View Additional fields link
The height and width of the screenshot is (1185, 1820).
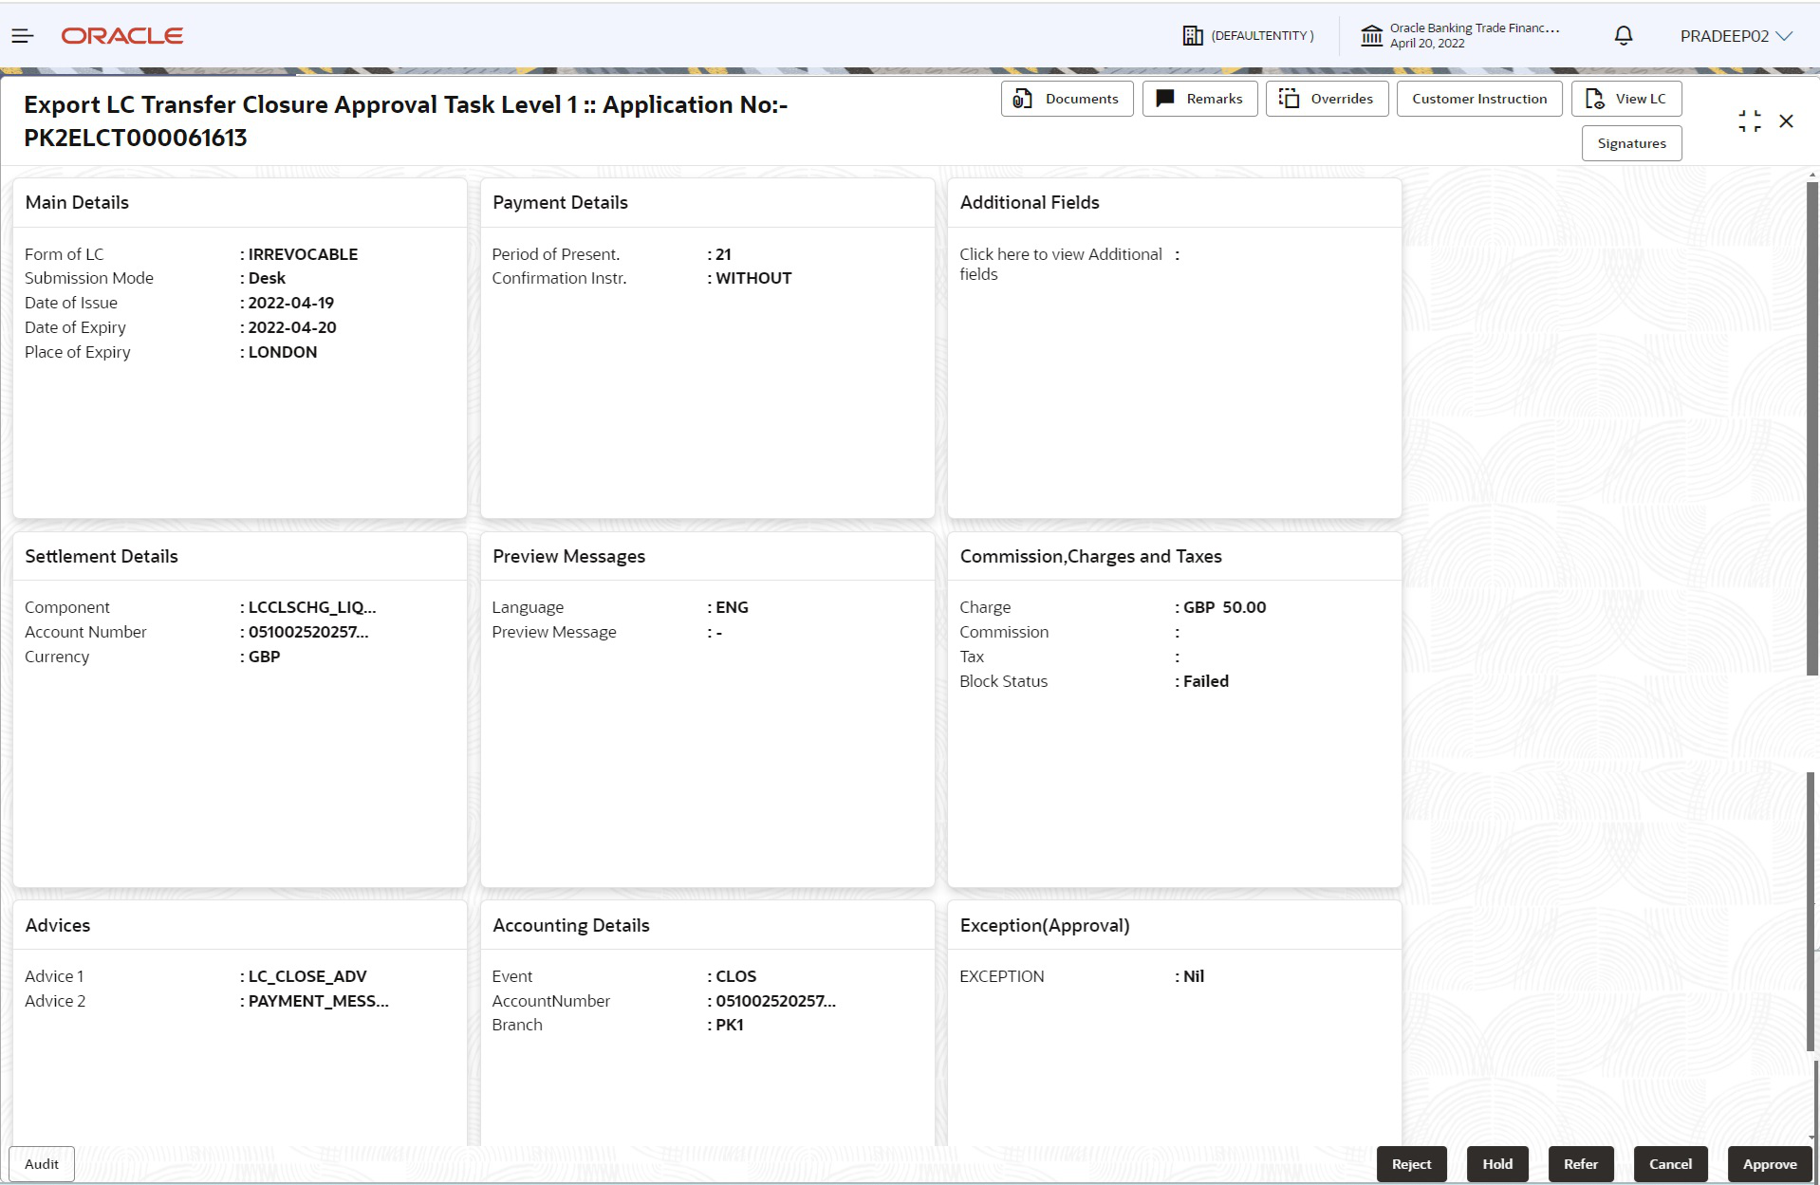click(1060, 264)
